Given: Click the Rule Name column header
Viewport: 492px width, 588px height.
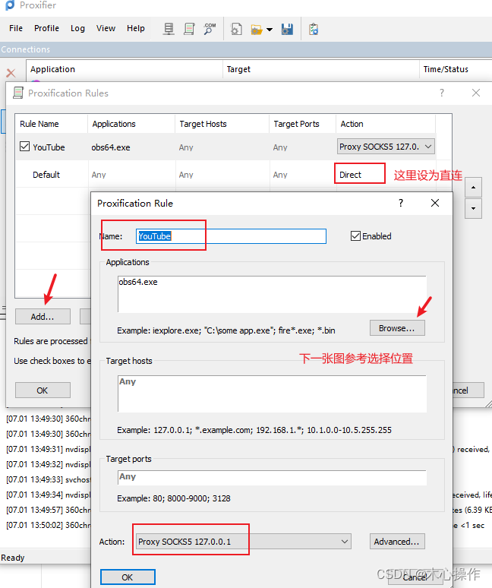Looking at the screenshot, I should 52,124.
